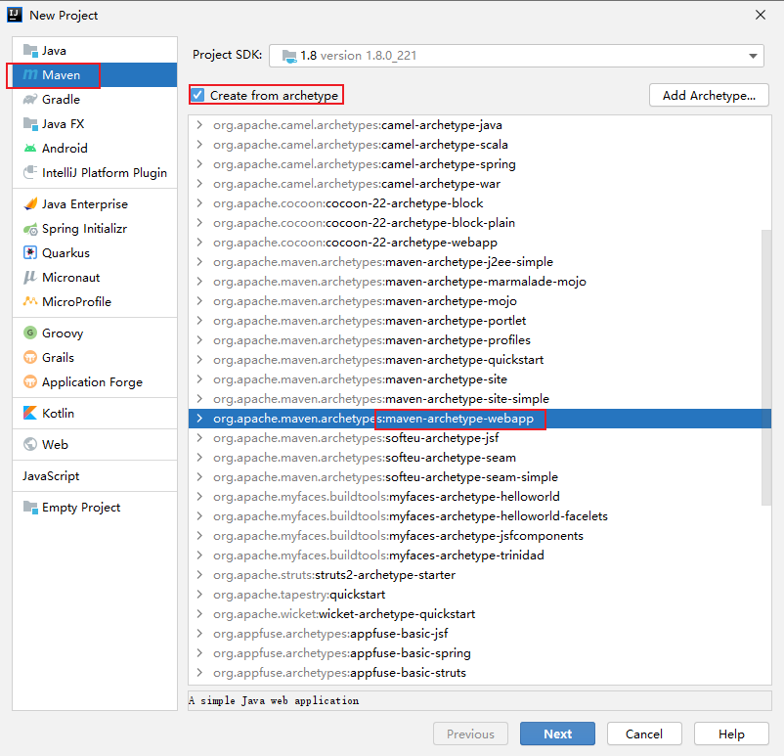Select org.apache.tapestry:quickstart archetype
The width and height of the screenshot is (784, 756).
[480, 595]
